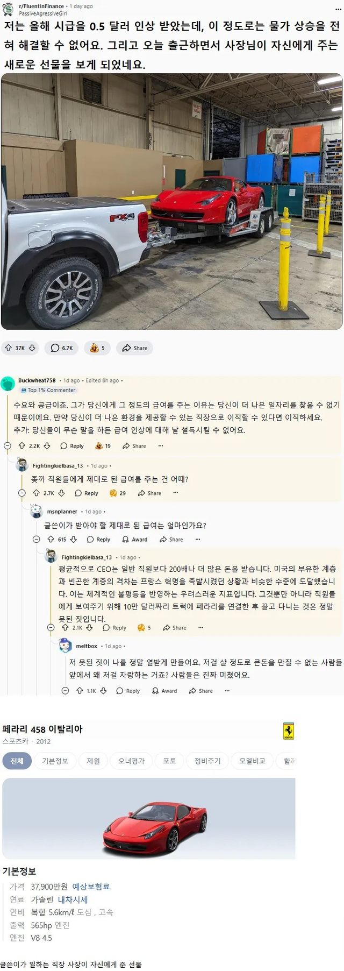Image resolution: width=344 pixels, height=971 pixels.
Task: Click the award icon on Buckwheat758's comment
Action: tap(99, 446)
